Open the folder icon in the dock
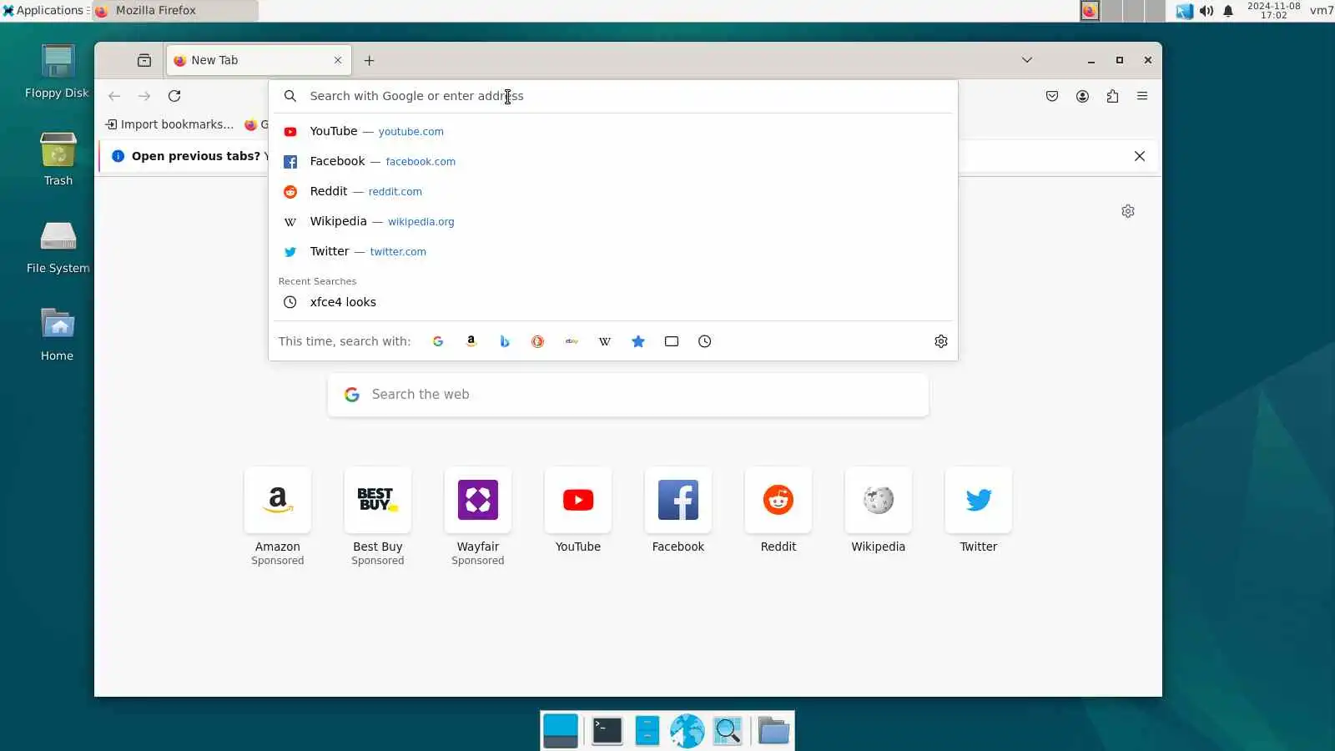 point(773,731)
